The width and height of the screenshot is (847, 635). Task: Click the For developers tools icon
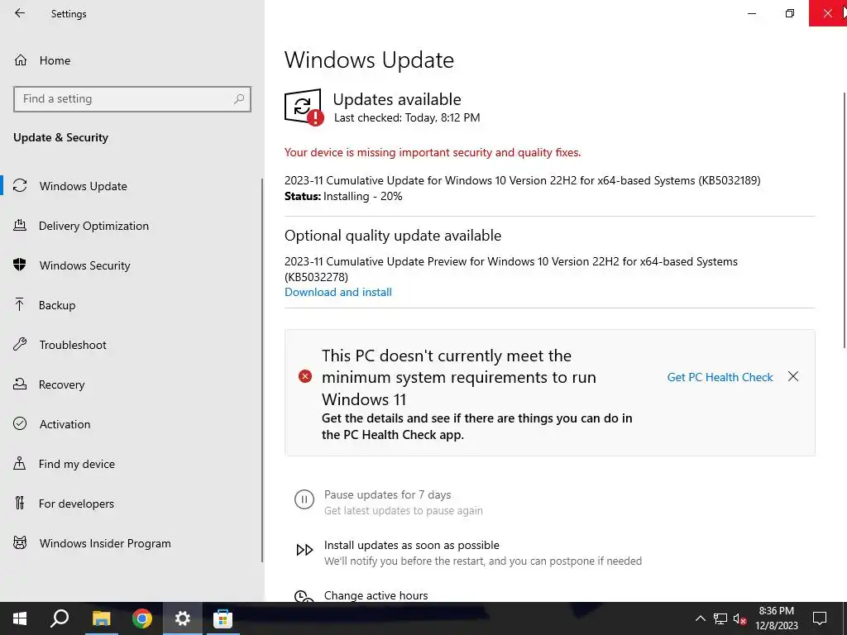click(20, 503)
